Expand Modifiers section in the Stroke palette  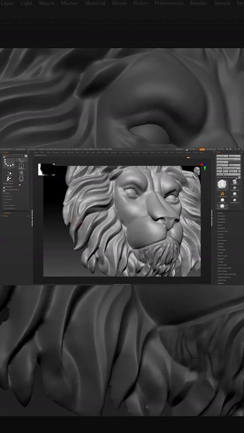pyautogui.click(x=7, y=193)
